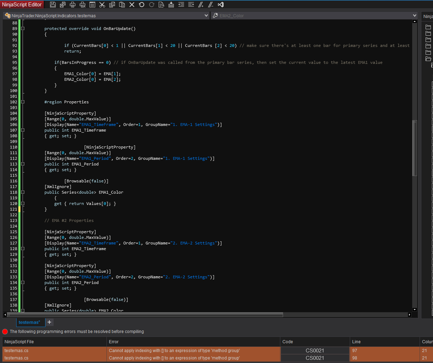433x363 pixels.
Task: Click the Comment selected lines icon
Action: coord(201,5)
